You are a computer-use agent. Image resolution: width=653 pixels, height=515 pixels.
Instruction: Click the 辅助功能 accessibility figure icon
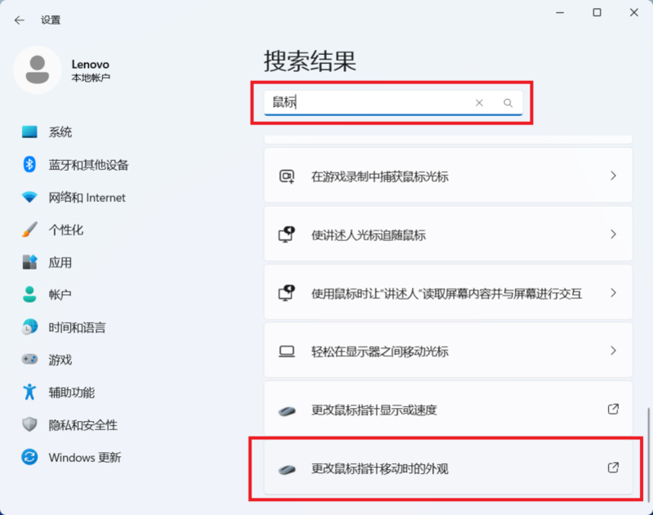click(x=30, y=392)
